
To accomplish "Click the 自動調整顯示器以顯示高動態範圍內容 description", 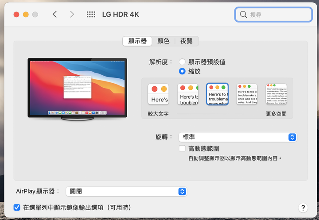I will click(x=235, y=158).
